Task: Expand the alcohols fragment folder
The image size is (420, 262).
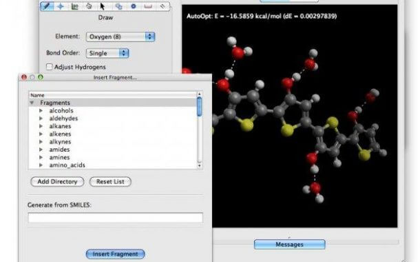Action: click(x=41, y=110)
